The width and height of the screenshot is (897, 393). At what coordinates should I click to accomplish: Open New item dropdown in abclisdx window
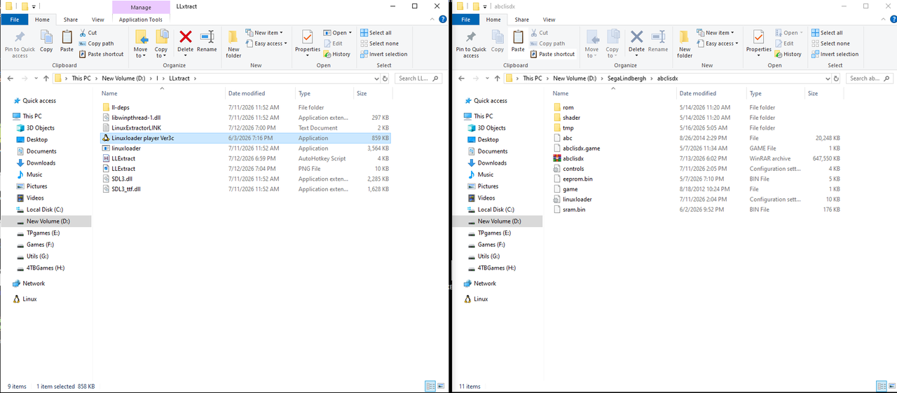715,33
